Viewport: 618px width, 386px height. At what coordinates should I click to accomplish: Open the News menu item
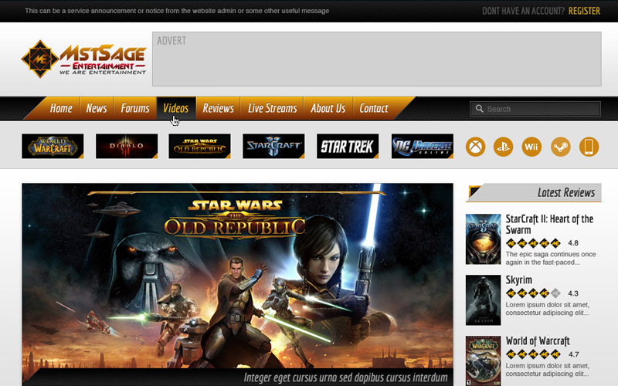97,108
